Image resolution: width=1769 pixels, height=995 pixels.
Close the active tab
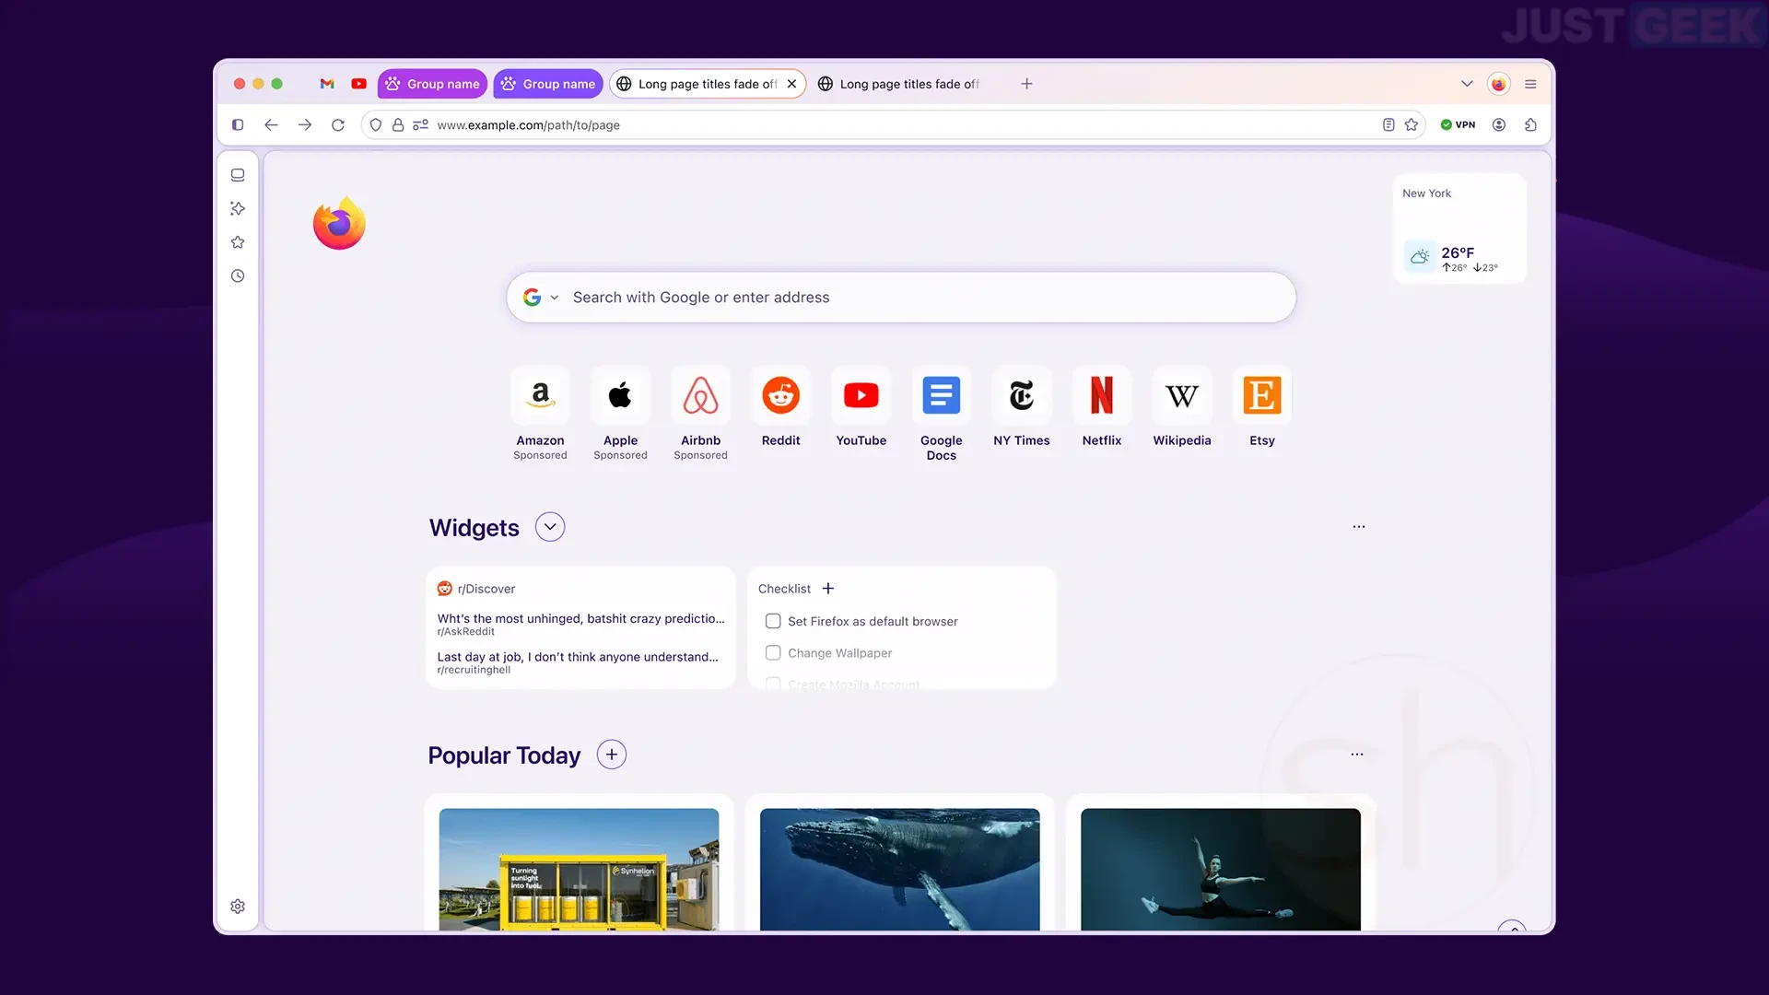pyautogui.click(x=791, y=84)
